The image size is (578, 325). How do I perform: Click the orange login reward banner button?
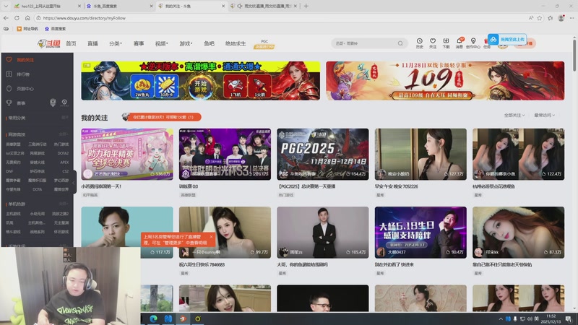(x=161, y=117)
